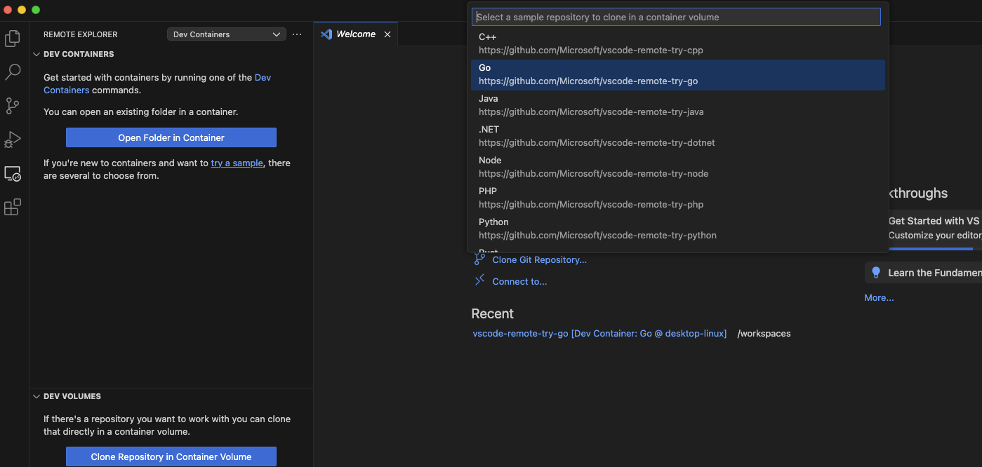Follow the 'try a sample' link

point(237,163)
